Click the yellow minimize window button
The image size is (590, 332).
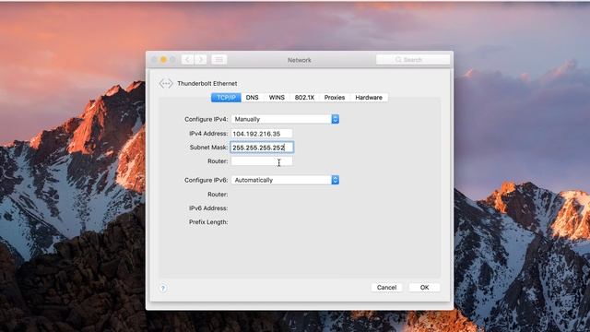coord(163,59)
